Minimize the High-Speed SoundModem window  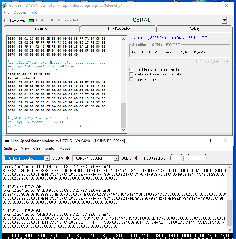[x=197, y=141]
